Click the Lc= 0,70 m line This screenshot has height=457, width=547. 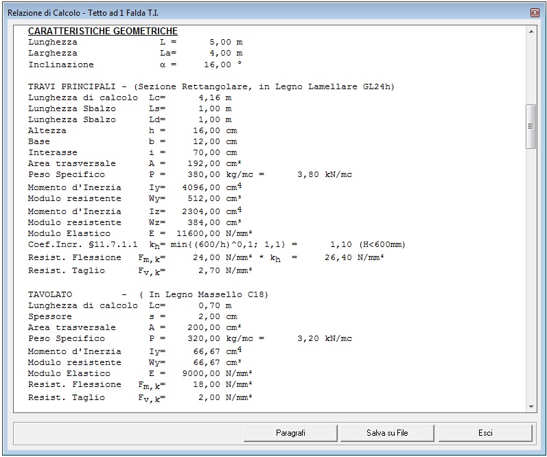coord(130,305)
